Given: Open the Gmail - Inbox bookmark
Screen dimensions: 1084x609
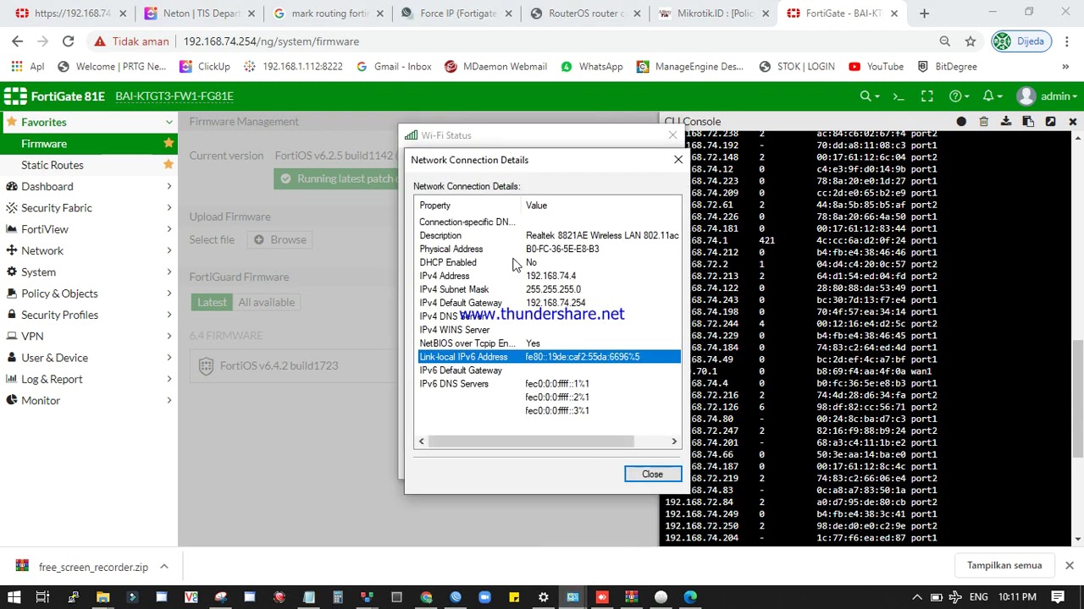Looking at the screenshot, I should pos(394,66).
